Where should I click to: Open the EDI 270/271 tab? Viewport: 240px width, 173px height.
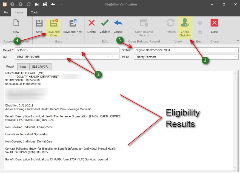(40, 67)
